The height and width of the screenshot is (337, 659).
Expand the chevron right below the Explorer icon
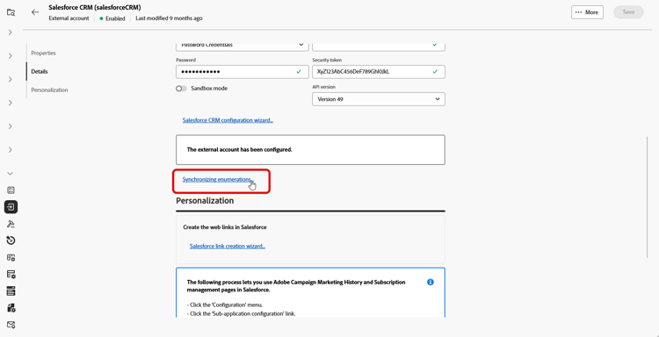[x=11, y=32]
